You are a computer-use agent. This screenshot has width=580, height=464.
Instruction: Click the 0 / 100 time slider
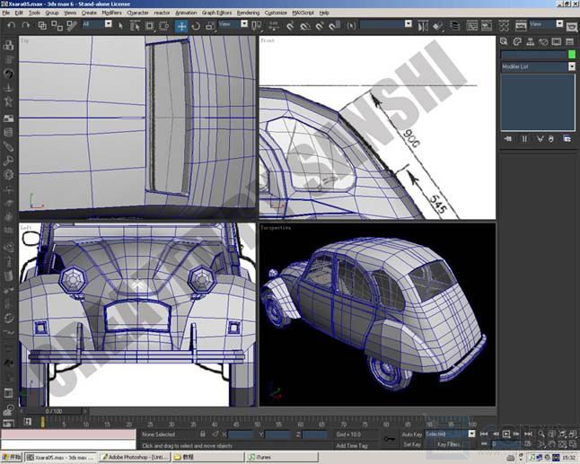point(54,411)
